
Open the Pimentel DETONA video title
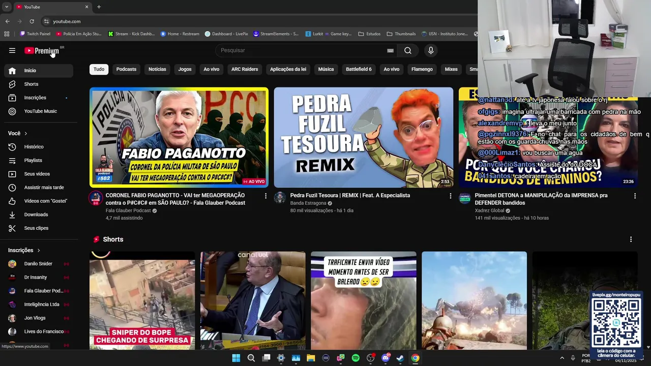tap(541, 199)
